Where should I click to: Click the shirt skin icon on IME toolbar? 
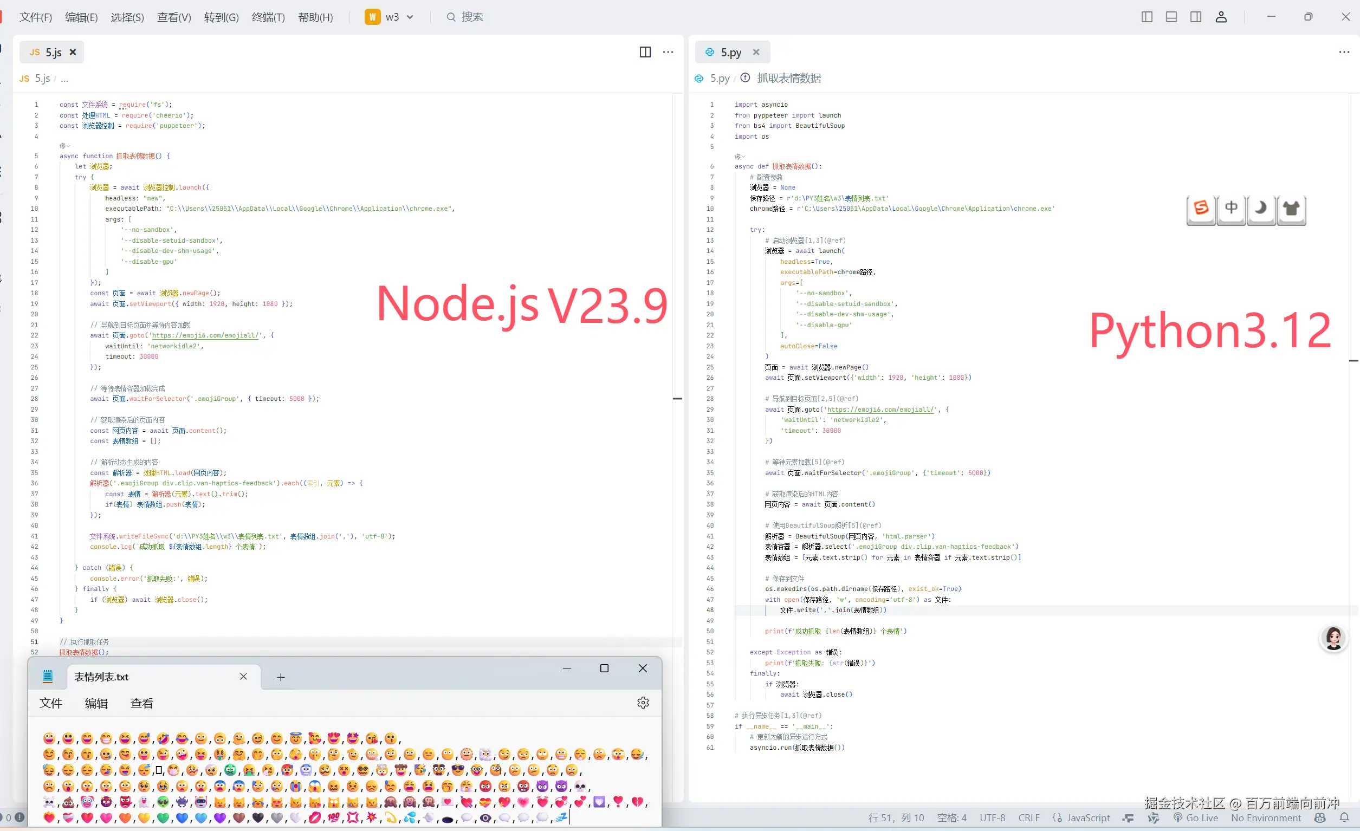(x=1291, y=209)
